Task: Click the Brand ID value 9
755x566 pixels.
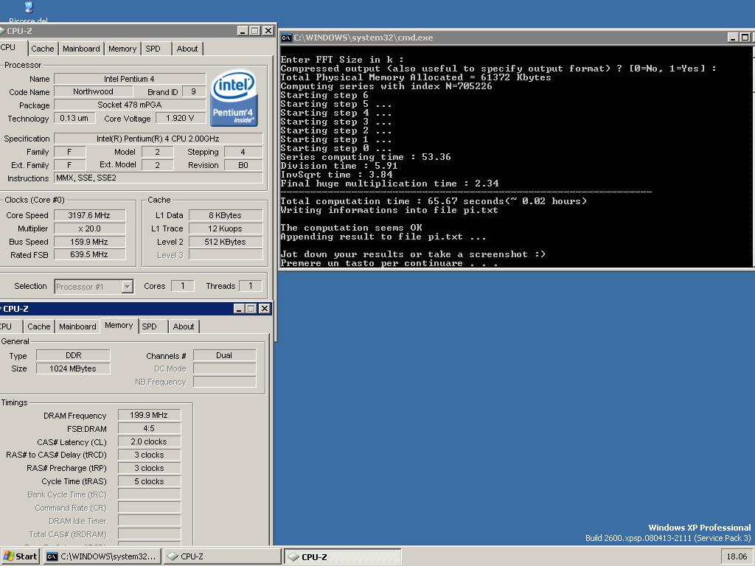Action: coord(194,91)
